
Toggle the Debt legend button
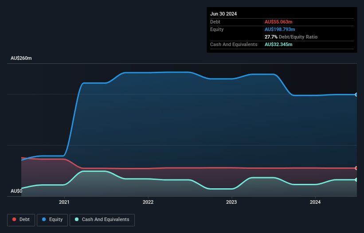coord(21,220)
